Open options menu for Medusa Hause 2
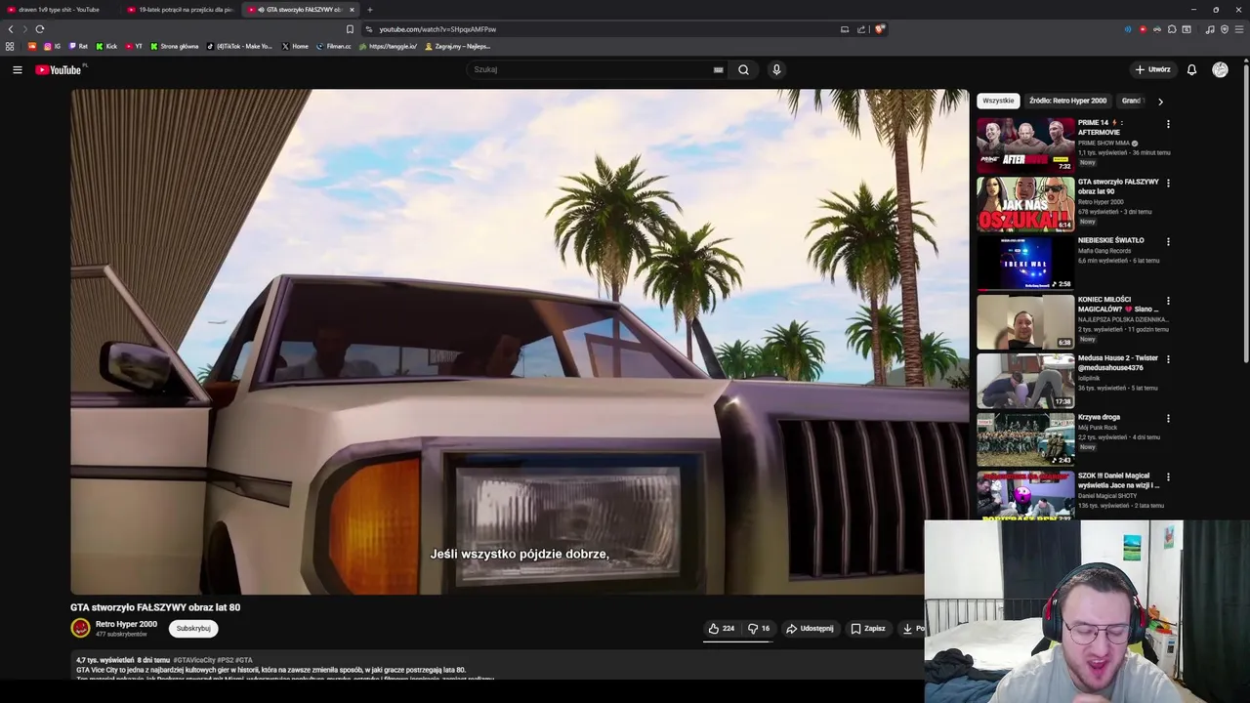The image size is (1250, 703). [1168, 359]
